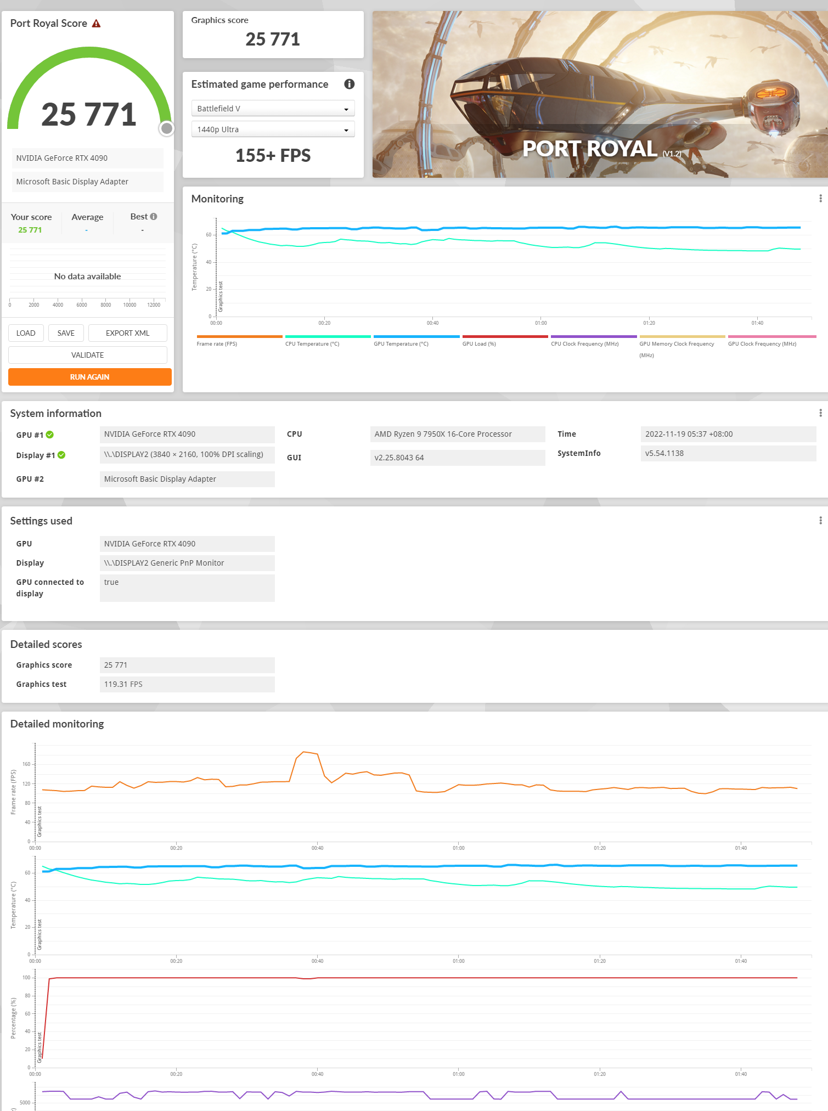Click the red warning triangle beside Port Royal Score
The height and width of the screenshot is (1111, 828).
(97, 24)
